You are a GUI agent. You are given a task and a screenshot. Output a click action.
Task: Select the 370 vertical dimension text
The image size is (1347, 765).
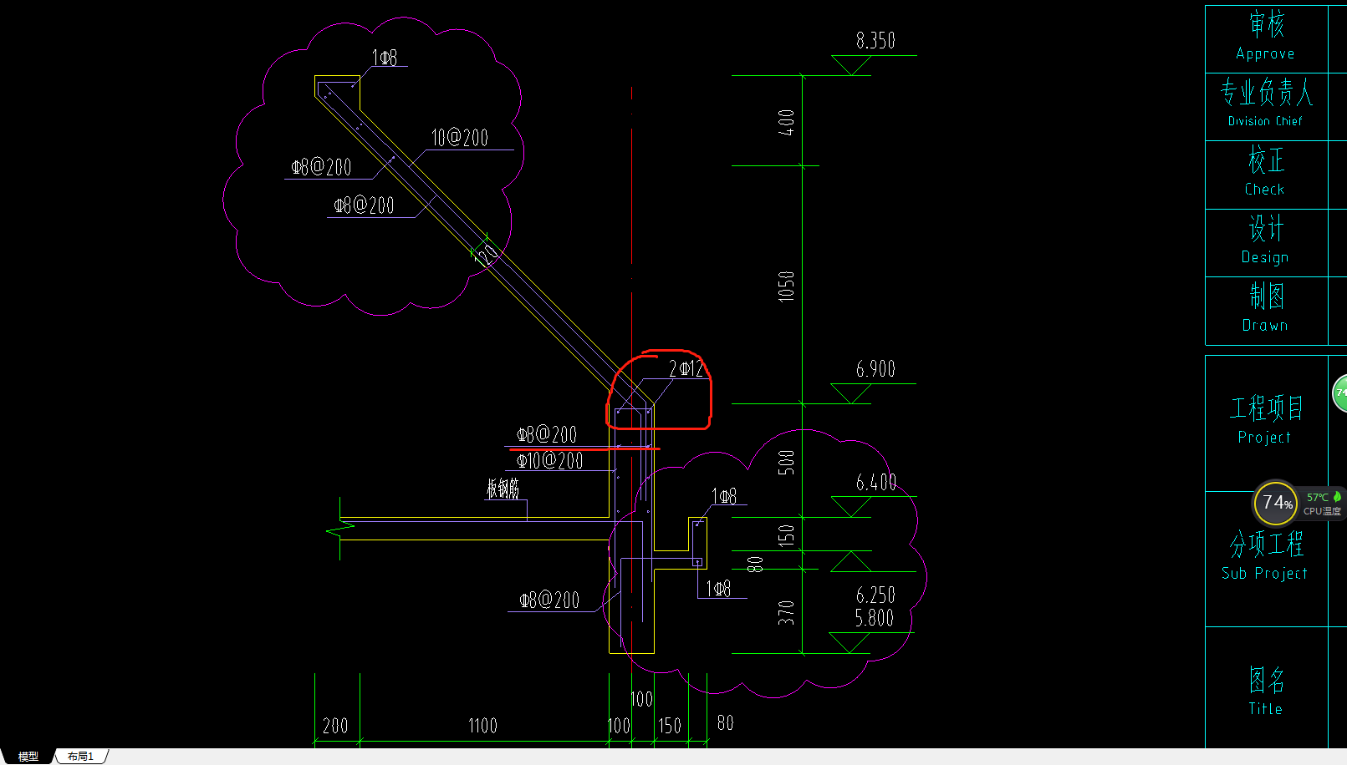click(786, 613)
